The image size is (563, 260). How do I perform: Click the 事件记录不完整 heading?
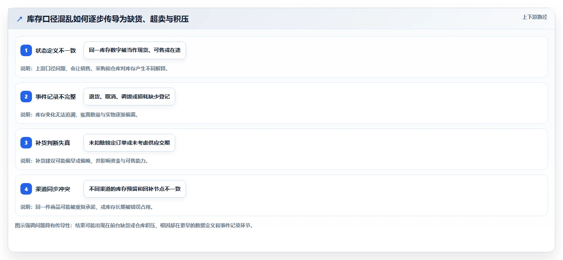point(56,97)
